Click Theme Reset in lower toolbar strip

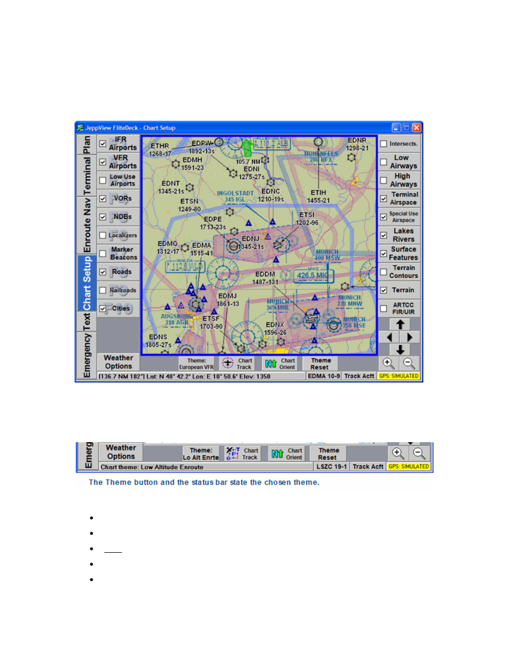coord(328,454)
